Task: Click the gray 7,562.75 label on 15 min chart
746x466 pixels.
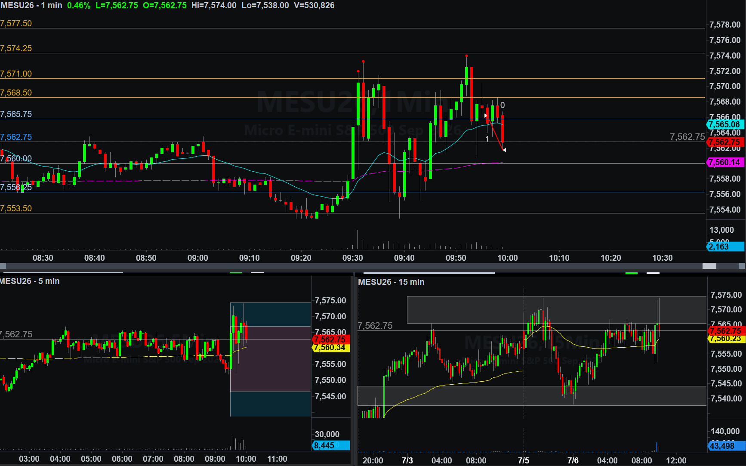Action: tap(375, 326)
